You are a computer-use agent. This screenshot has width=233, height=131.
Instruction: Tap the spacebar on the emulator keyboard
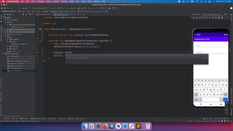coord(211,100)
